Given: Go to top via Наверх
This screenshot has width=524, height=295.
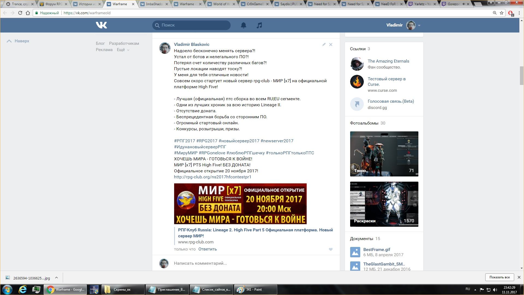Looking at the screenshot, I should [18, 41].
